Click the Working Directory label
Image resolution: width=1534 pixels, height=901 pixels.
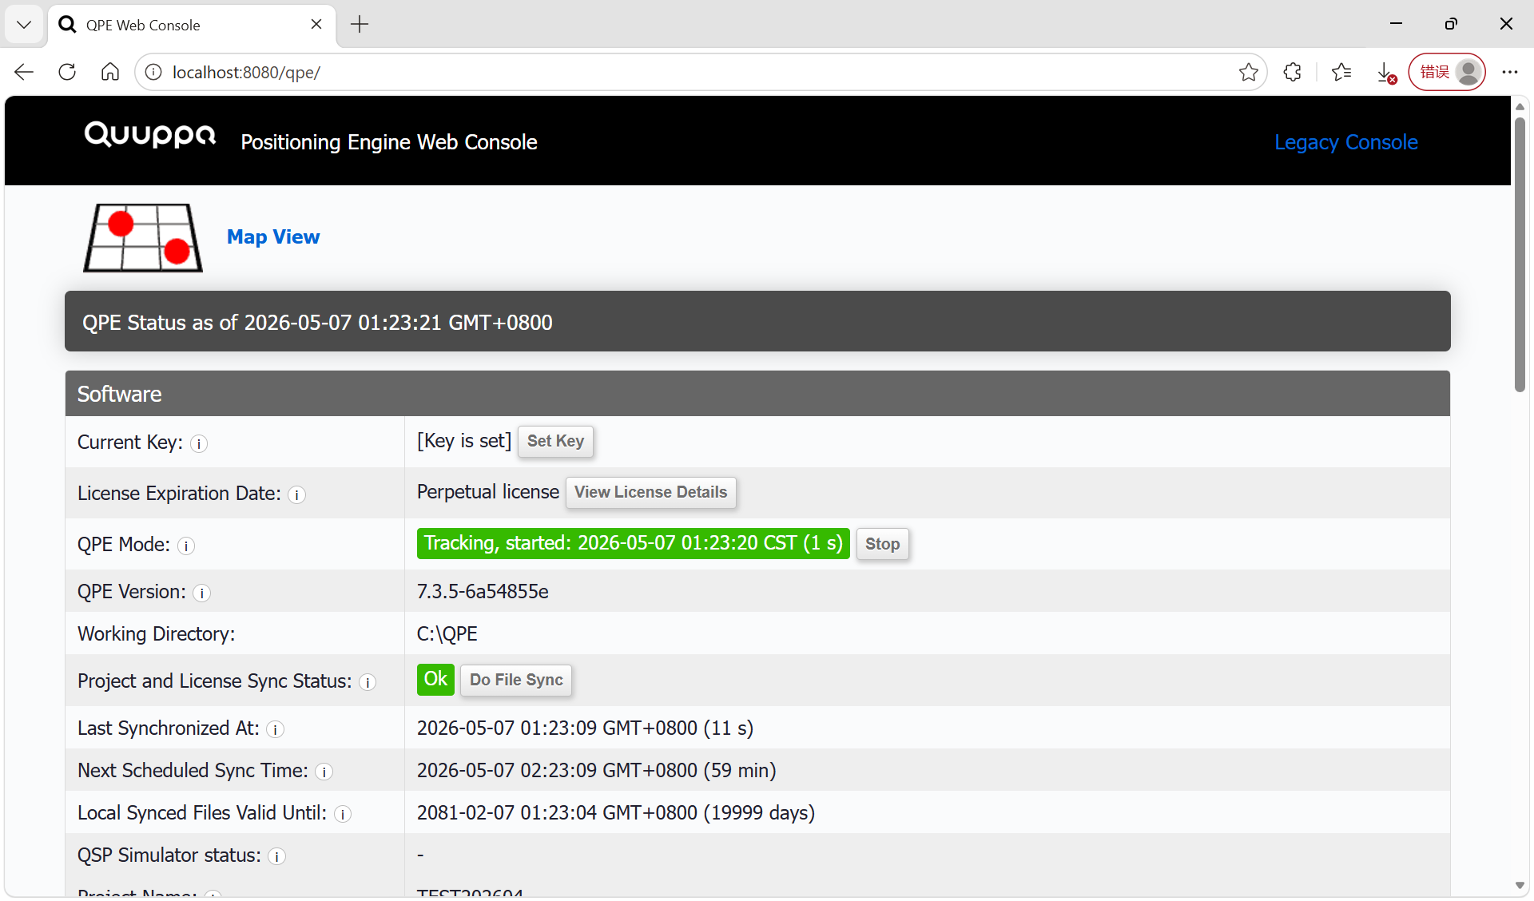click(157, 633)
